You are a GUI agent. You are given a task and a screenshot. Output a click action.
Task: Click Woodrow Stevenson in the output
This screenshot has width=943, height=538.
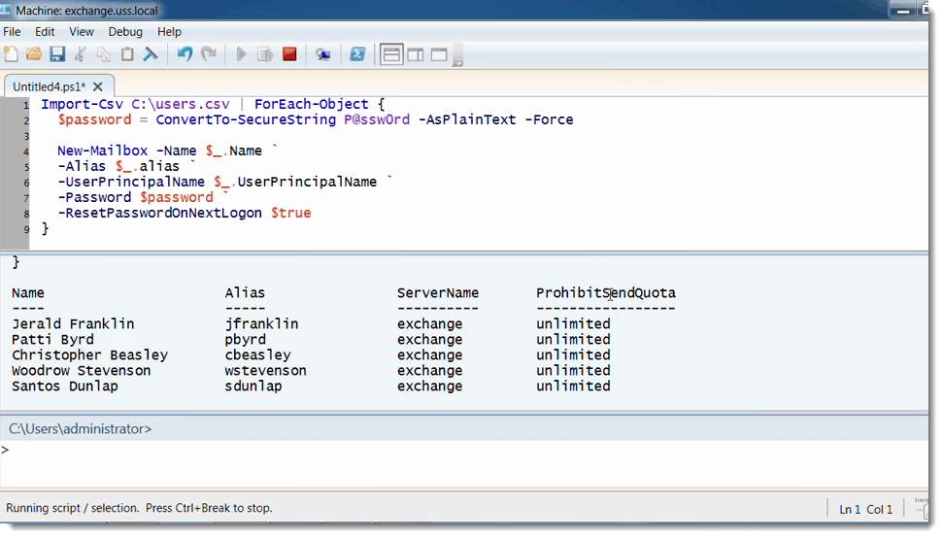coord(82,371)
